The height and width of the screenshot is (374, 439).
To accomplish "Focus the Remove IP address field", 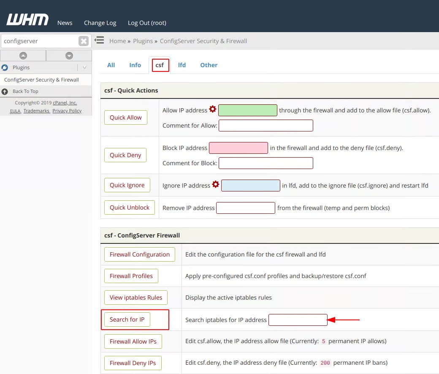I will tap(246, 208).
